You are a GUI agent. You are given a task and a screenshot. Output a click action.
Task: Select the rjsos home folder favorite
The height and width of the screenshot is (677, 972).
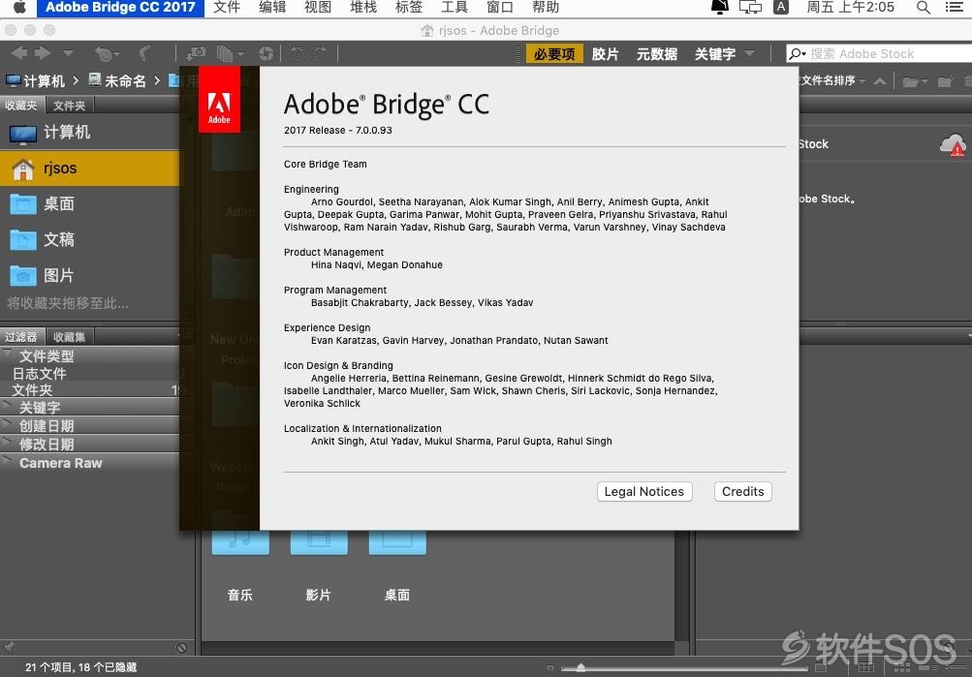(x=90, y=168)
